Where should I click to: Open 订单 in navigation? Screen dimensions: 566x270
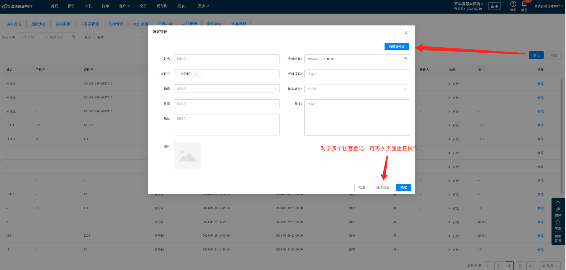106,6
